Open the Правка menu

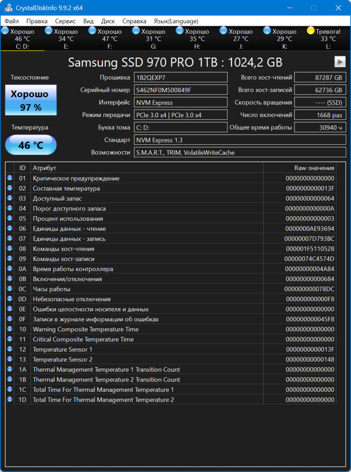(x=37, y=21)
